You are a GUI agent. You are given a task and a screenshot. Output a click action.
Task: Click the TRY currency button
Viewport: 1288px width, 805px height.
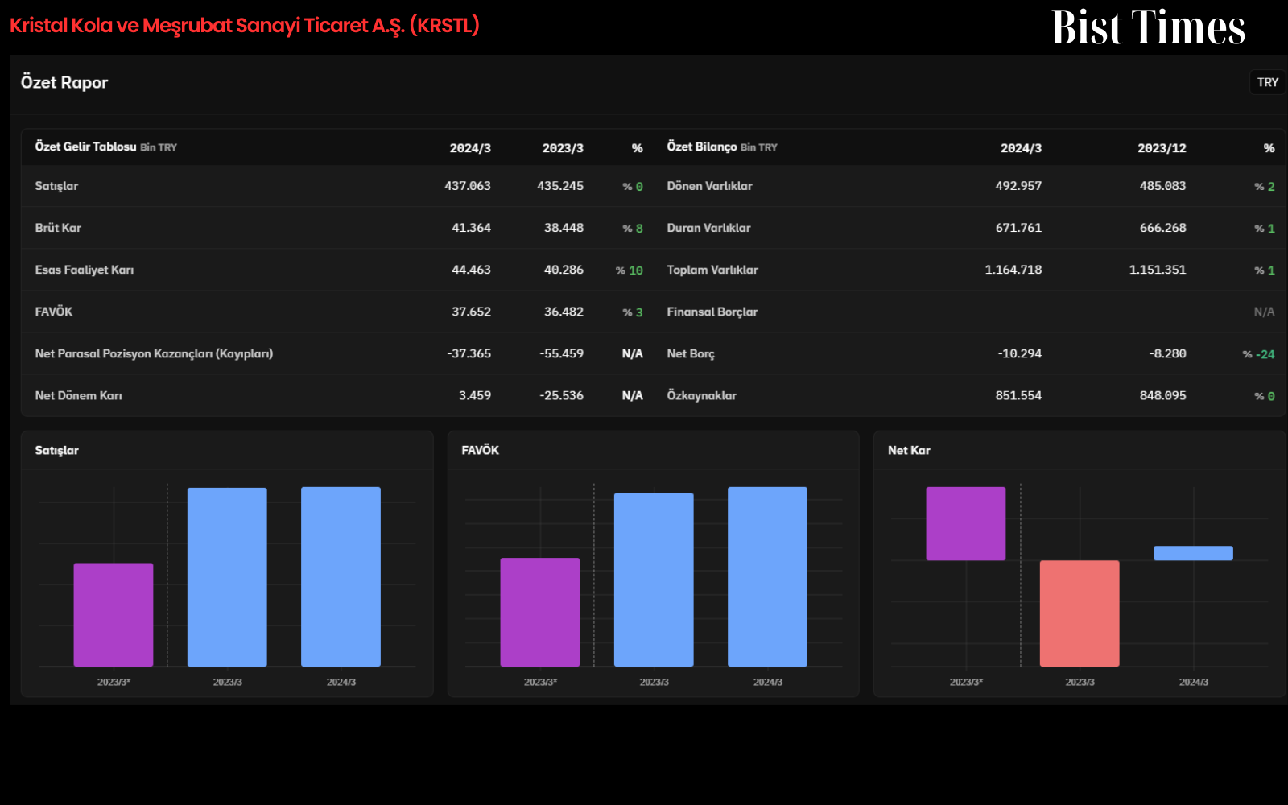(1267, 82)
